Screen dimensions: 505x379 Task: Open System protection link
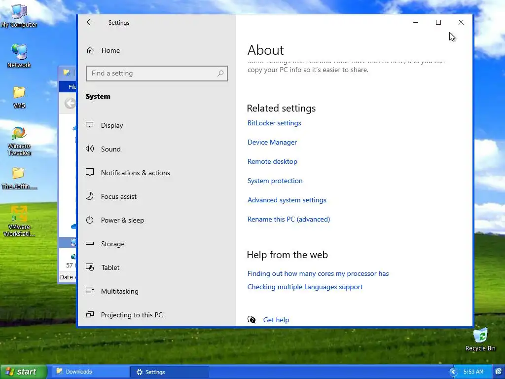[275, 181]
